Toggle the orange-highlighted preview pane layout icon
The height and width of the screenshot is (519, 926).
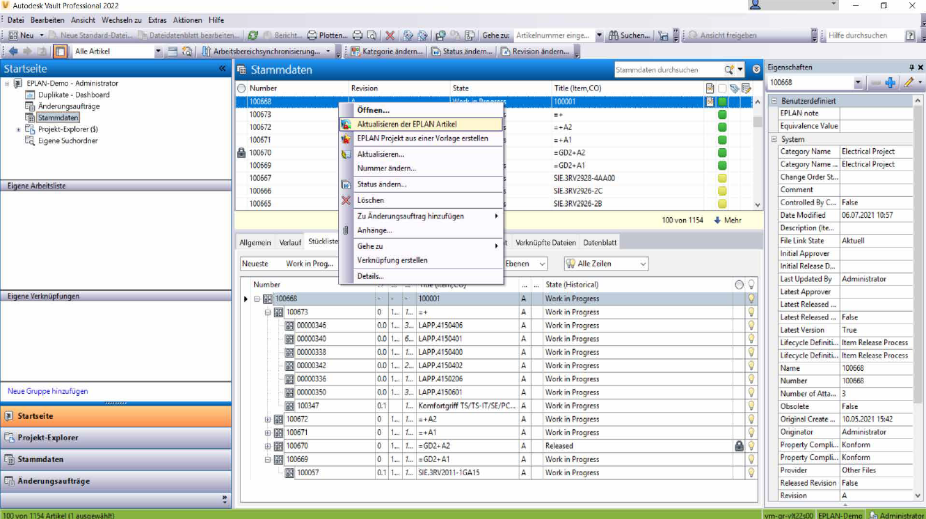point(61,51)
